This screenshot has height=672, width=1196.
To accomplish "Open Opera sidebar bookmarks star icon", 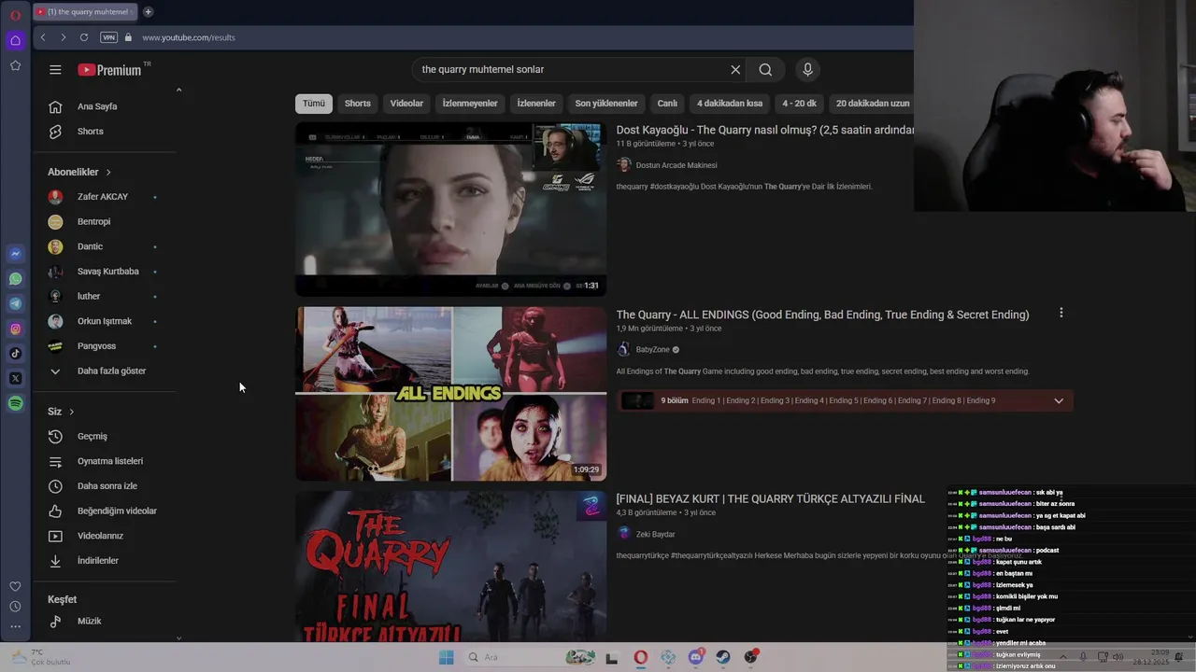I will (15, 65).
